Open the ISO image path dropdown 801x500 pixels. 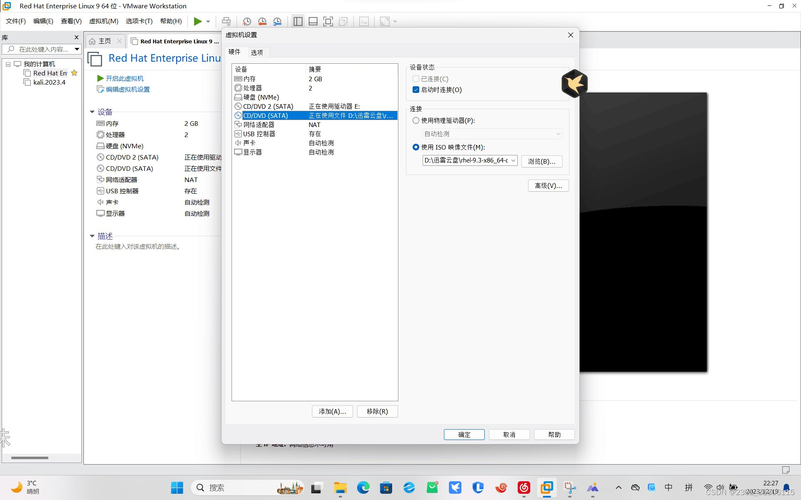(513, 160)
